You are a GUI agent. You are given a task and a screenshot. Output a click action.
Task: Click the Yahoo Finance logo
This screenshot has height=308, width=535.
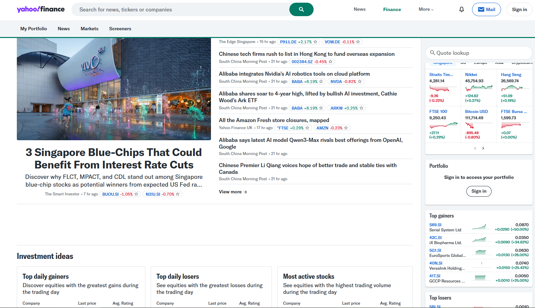tap(41, 9)
